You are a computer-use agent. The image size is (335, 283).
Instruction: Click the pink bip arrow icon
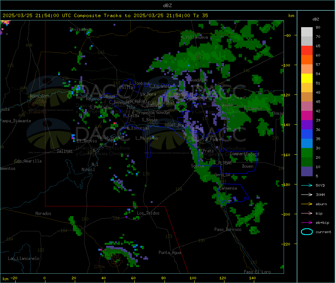[307, 213]
